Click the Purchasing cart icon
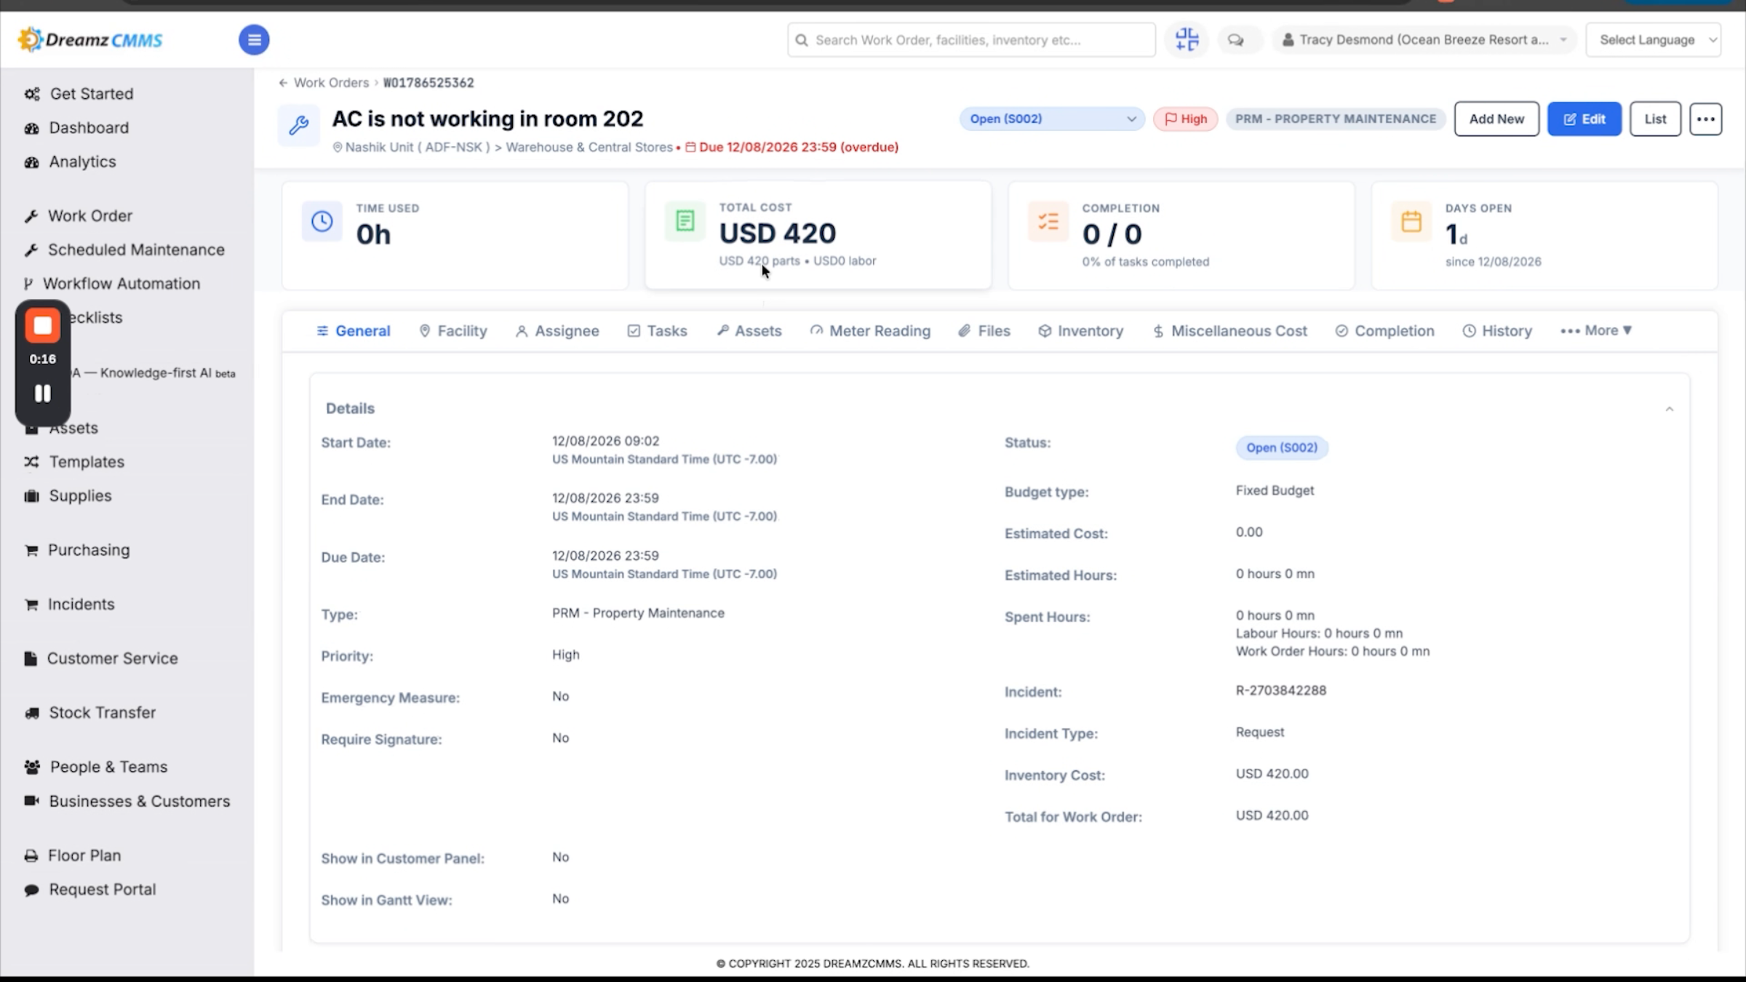The image size is (1746, 982). [31, 551]
